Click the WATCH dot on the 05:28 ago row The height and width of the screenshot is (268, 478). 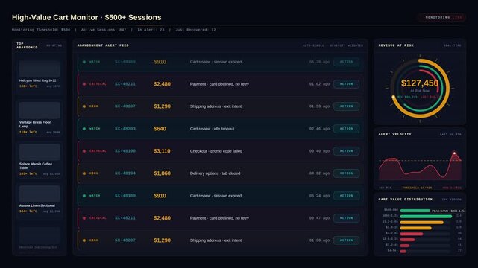84,62
